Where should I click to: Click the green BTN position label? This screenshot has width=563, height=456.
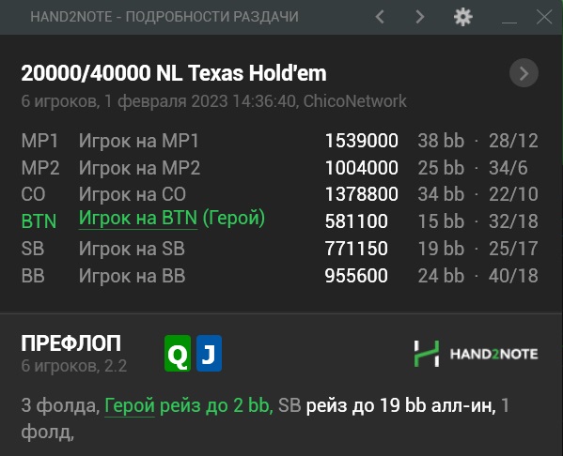(39, 221)
